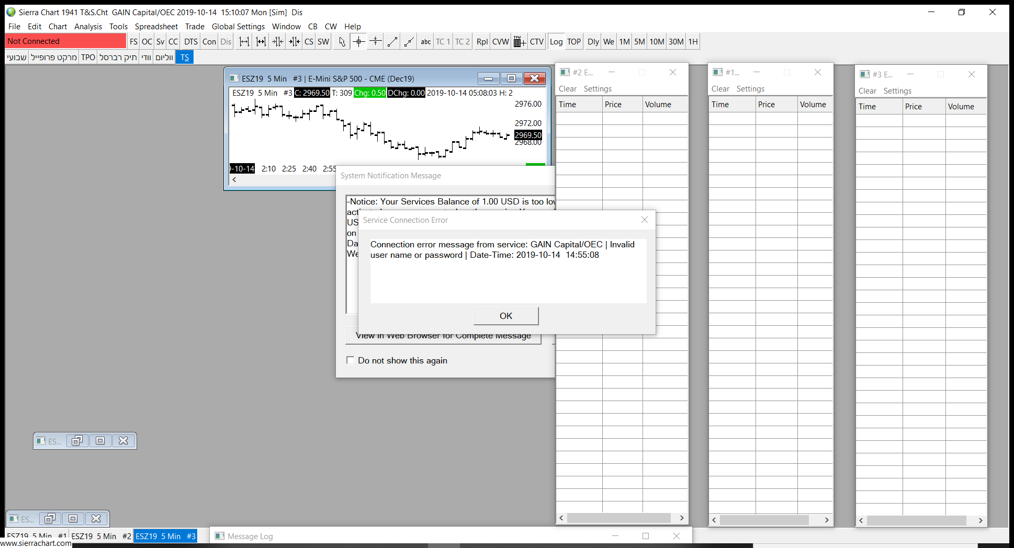The height and width of the screenshot is (548, 1014).
Task: Close the Service Connection Error dialog with X
Action: pos(645,220)
